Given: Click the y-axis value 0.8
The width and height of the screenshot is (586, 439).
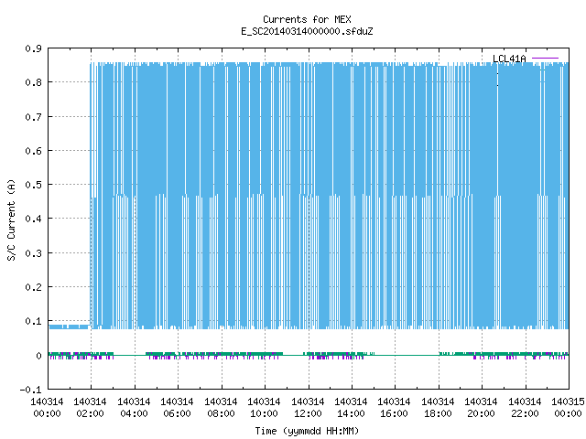Looking at the screenshot, I should [34, 82].
